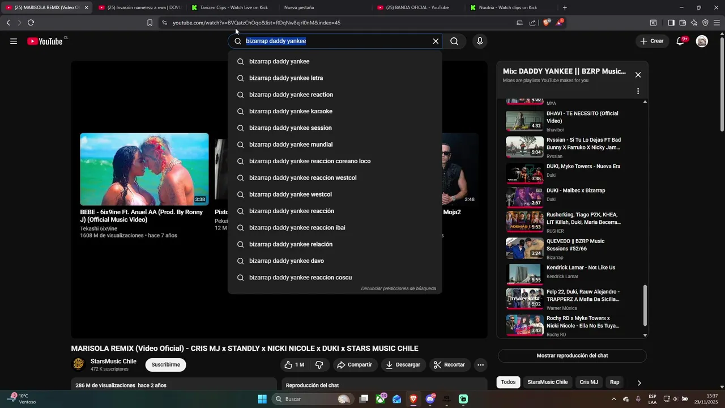The height and width of the screenshot is (408, 725).
Task: Open the Xbox app in the taskbar
Action: pyautogui.click(x=381, y=399)
